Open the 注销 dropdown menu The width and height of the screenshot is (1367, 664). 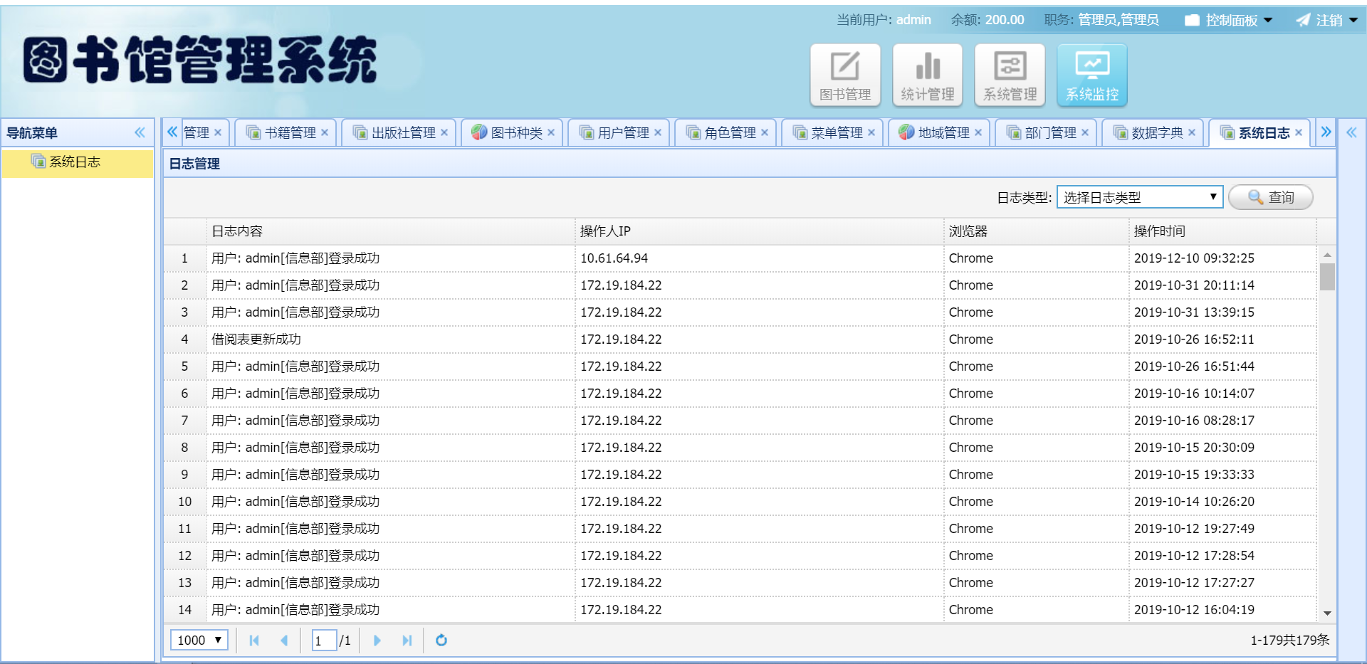click(1326, 20)
